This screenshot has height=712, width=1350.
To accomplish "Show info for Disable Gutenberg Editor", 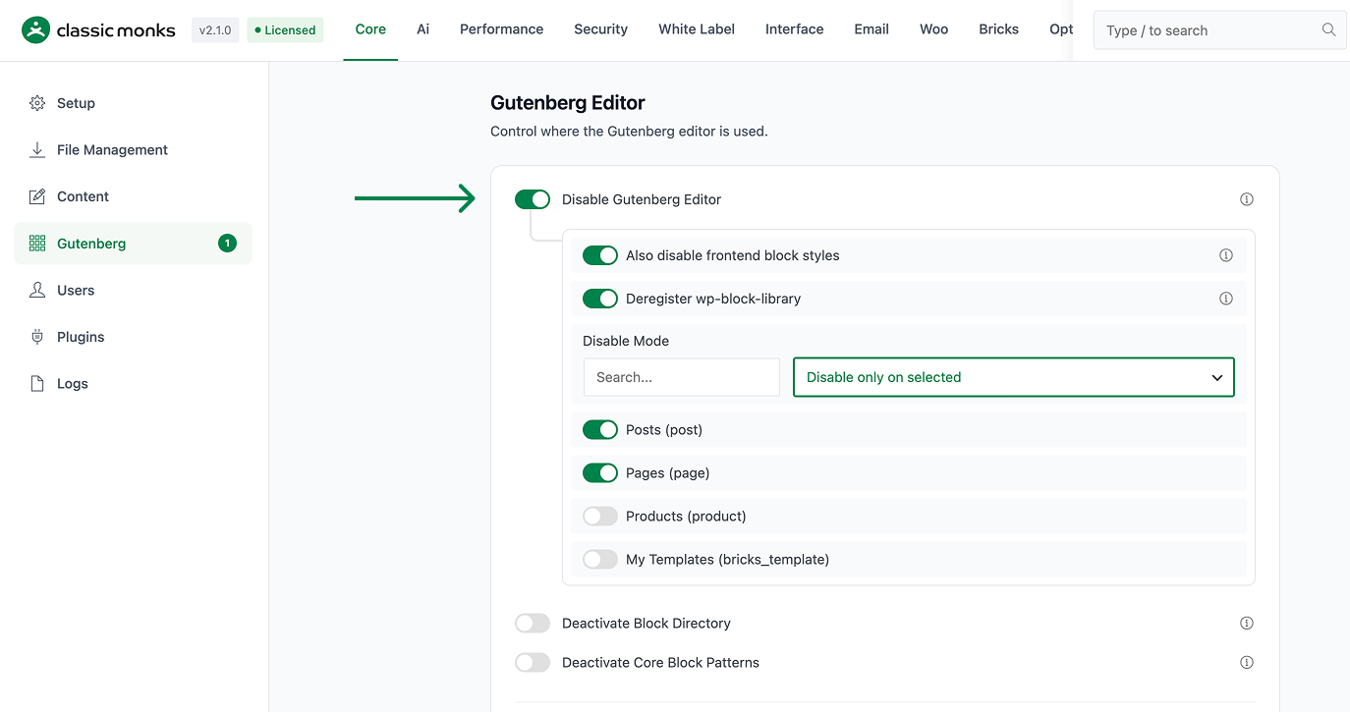I will pyautogui.click(x=1247, y=199).
